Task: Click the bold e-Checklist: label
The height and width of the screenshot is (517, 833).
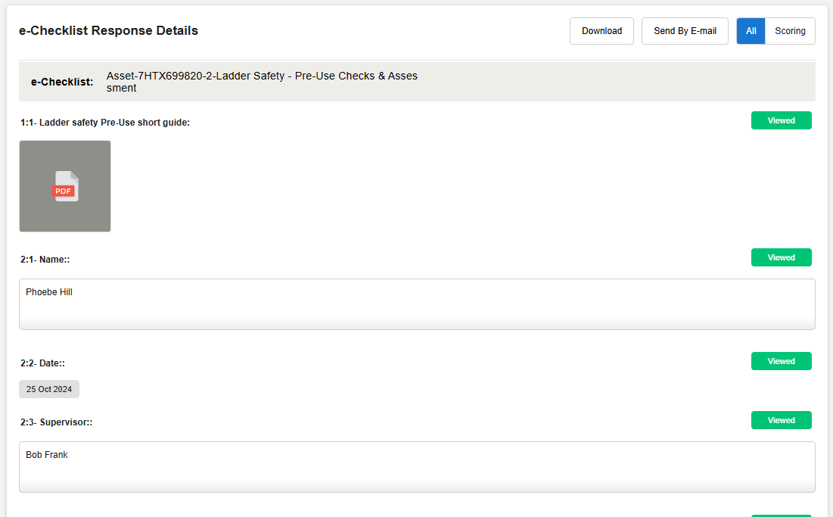Action: tap(62, 82)
